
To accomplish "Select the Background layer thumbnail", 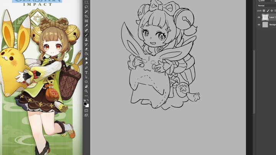I will pyautogui.click(x=265, y=24).
